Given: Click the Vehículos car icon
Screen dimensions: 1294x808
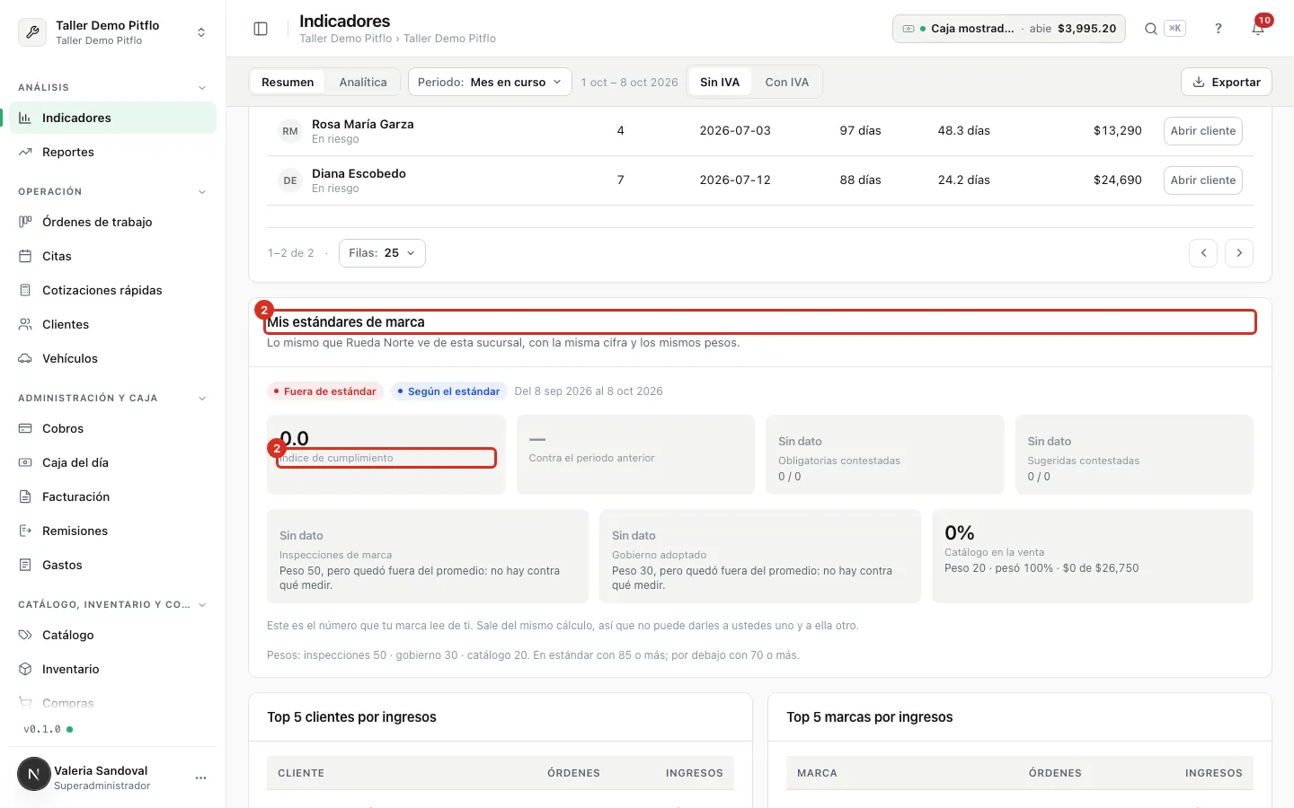Looking at the screenshot, I should click(x=25, y=358).
